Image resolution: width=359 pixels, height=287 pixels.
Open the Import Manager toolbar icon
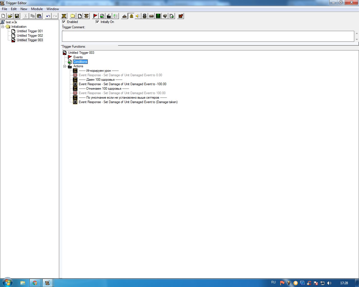click(x=172, y=16)
